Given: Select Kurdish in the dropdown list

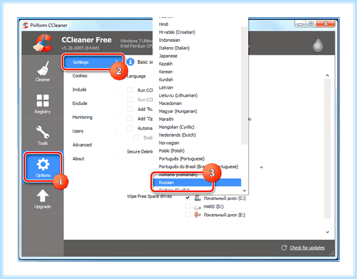Looking at the screenshot, I should pyautogui.click(x=166, y=80).
